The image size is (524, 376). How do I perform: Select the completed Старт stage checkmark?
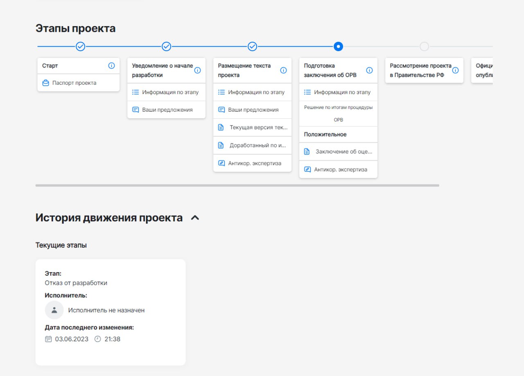81,47
